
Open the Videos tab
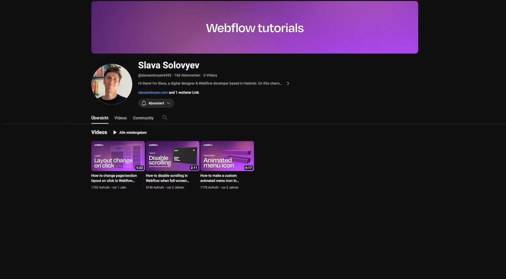121,118
